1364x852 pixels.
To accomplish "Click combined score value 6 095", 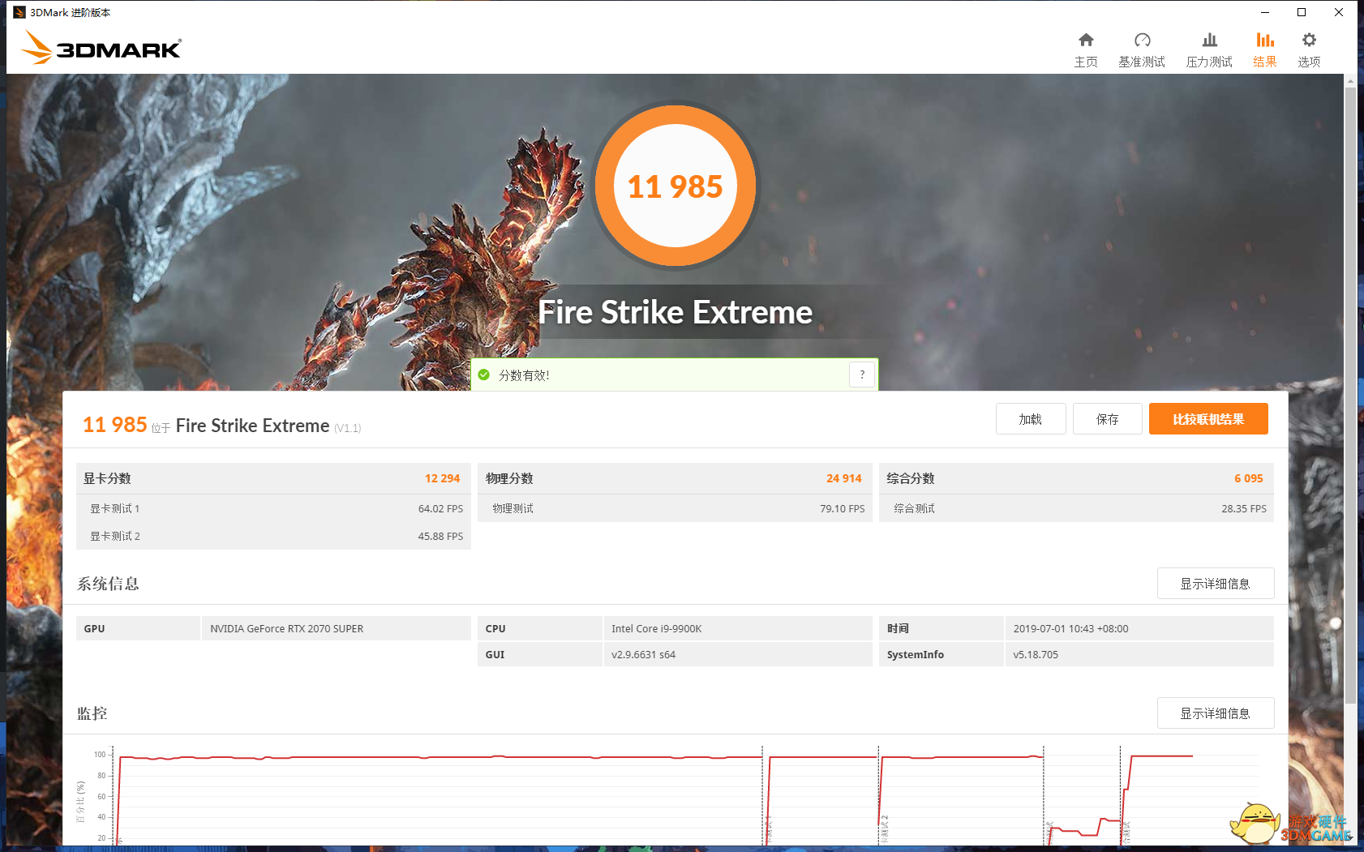I will click(x=1249, y=478).
